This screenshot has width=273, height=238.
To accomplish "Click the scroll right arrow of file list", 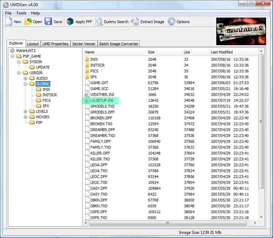I will pos(255,223).
